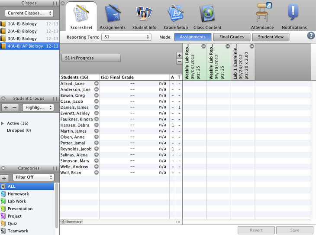Click arrow icon next to Allred, Jacee
This screenshot has width=316, height=235.
[96, 84]
